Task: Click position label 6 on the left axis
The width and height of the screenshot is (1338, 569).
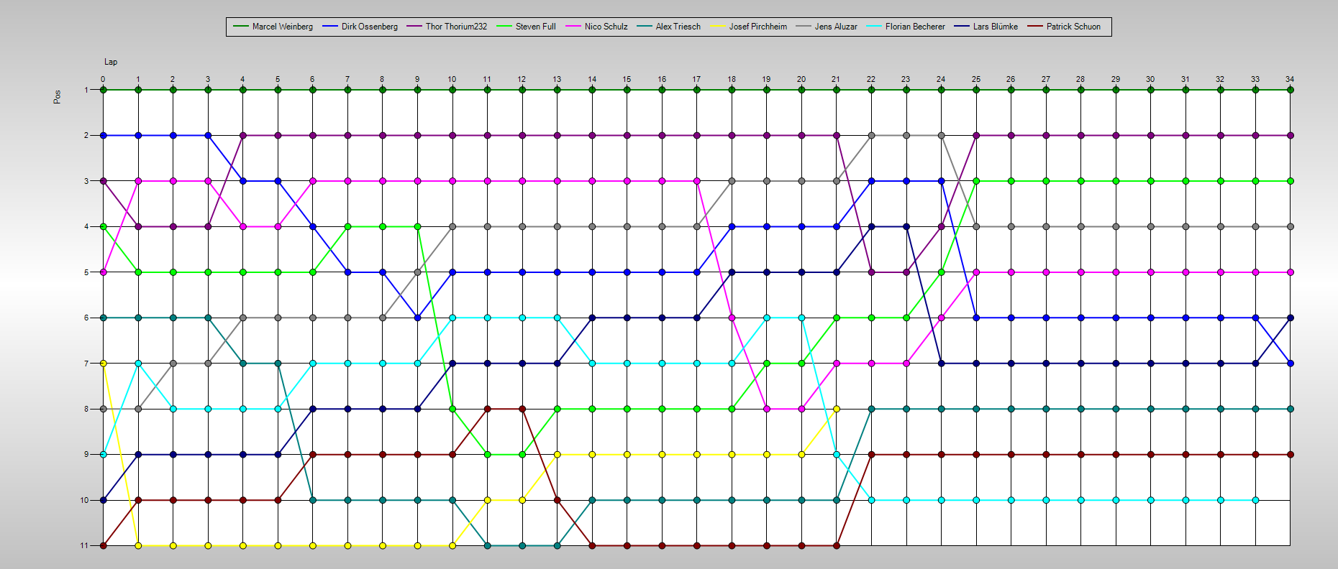Action: point(86,318)
